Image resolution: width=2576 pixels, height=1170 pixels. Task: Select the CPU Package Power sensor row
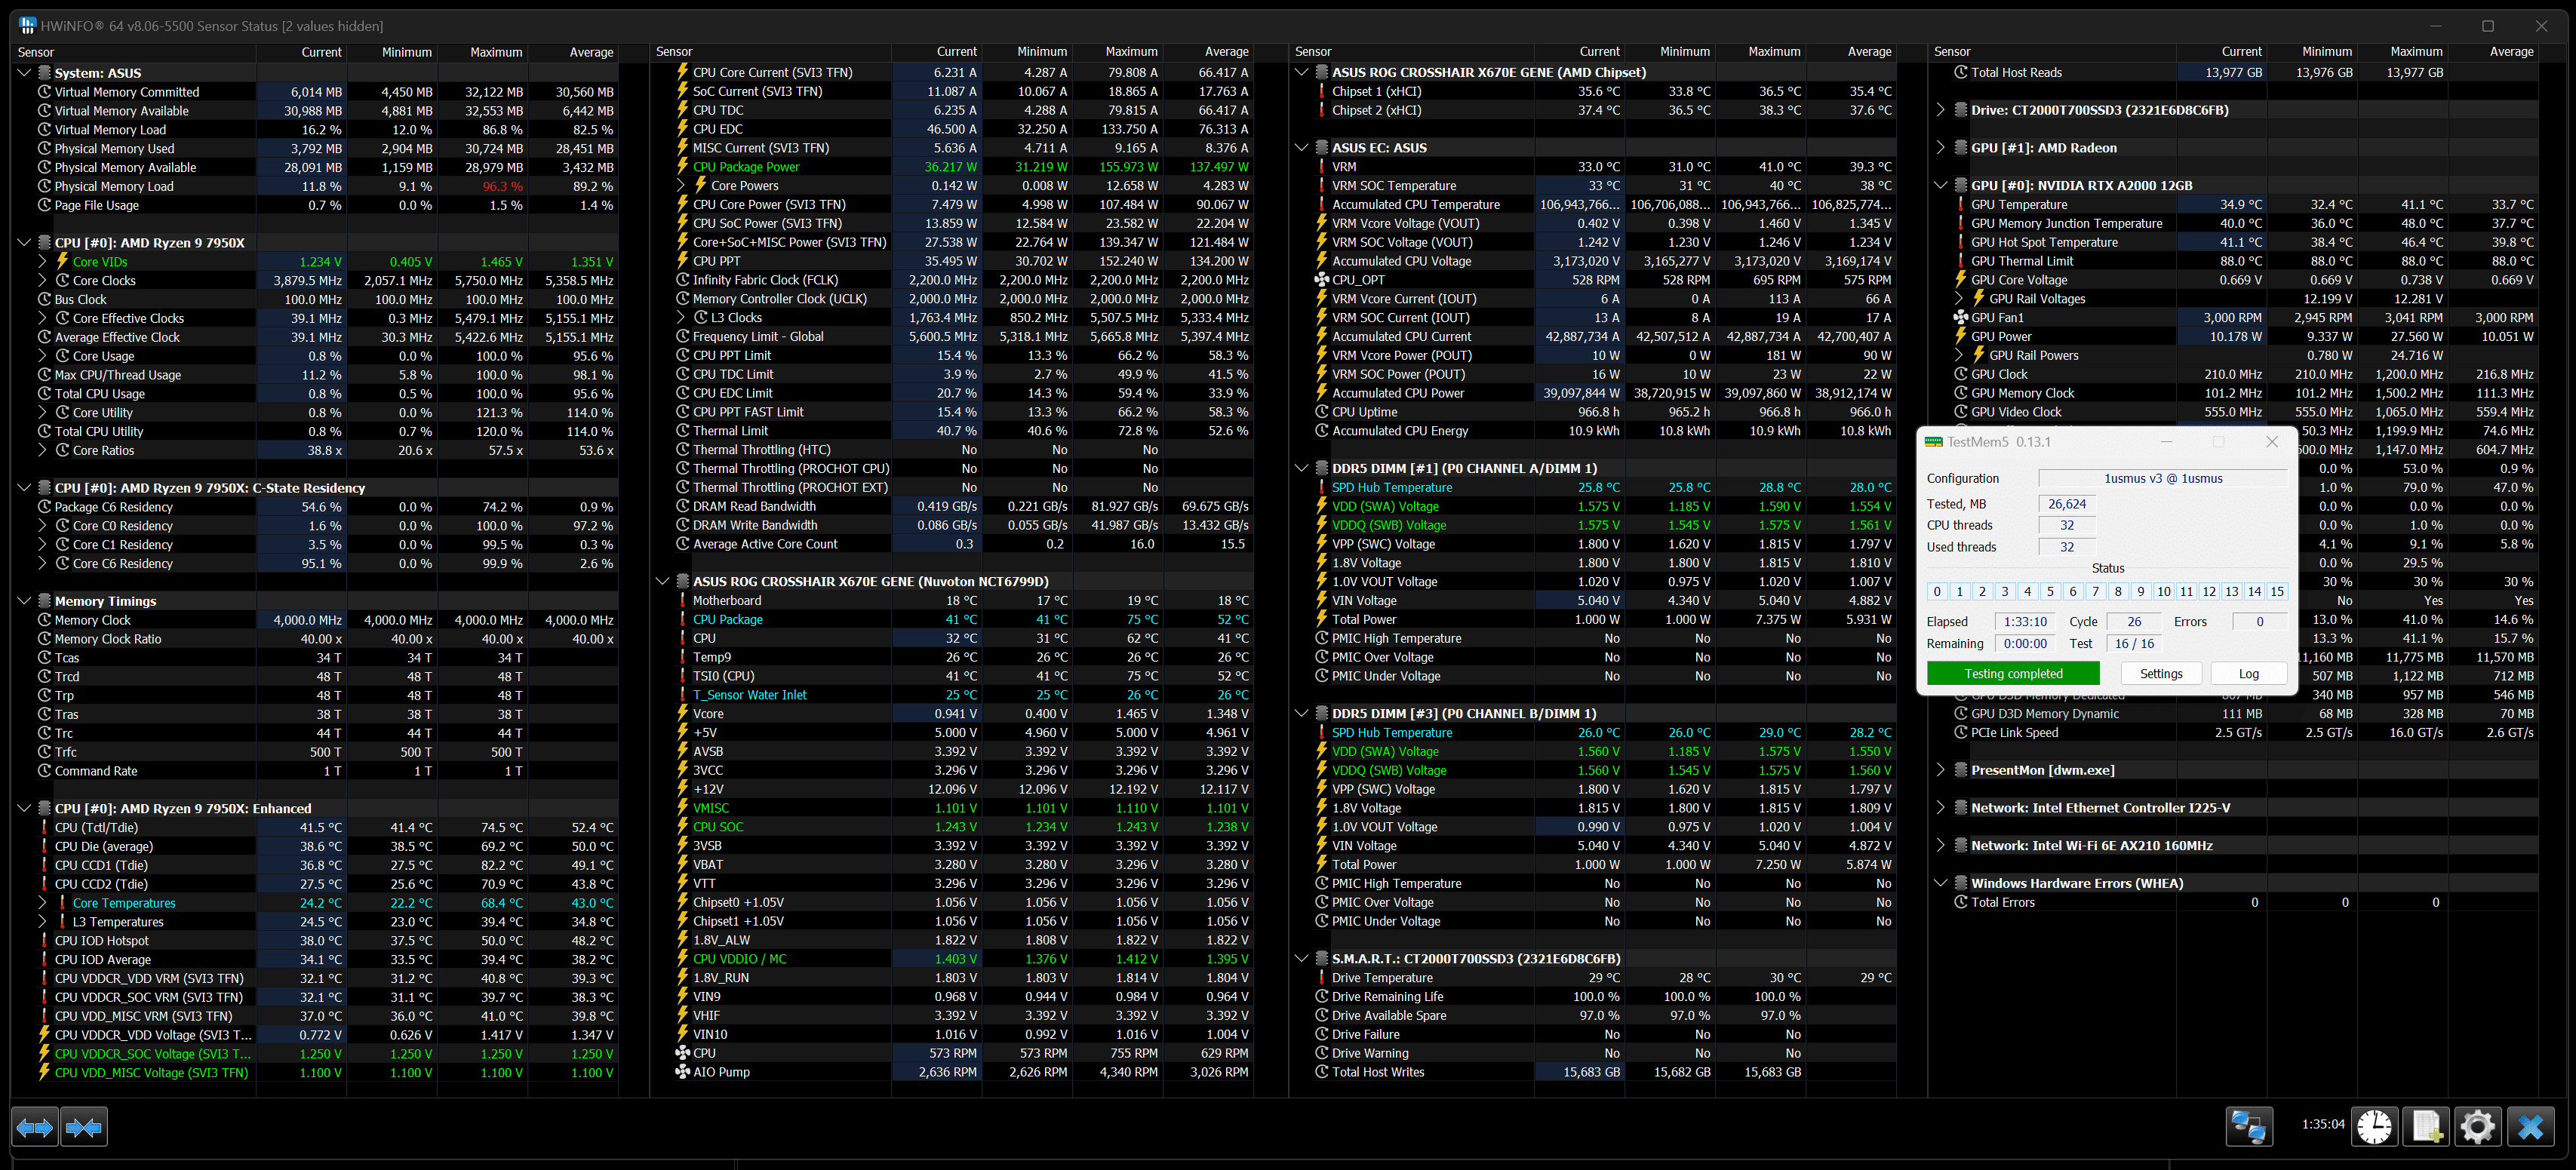coord(746,167)
